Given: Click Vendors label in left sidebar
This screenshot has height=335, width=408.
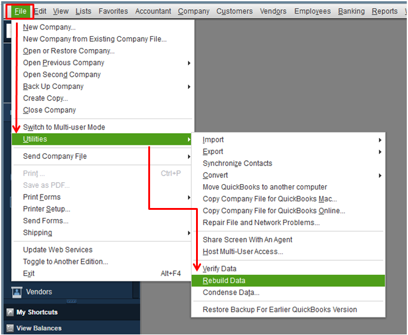Looking at the screenshot, I should point(39,291).
